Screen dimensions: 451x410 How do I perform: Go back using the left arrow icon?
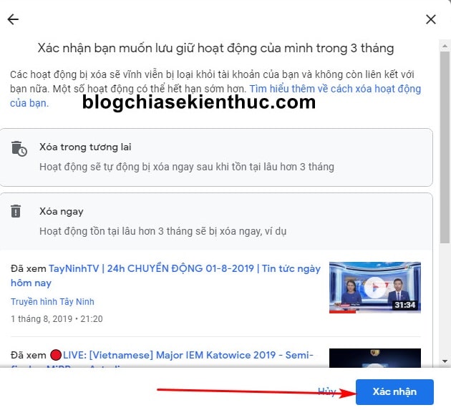click(x=13, y=19)
